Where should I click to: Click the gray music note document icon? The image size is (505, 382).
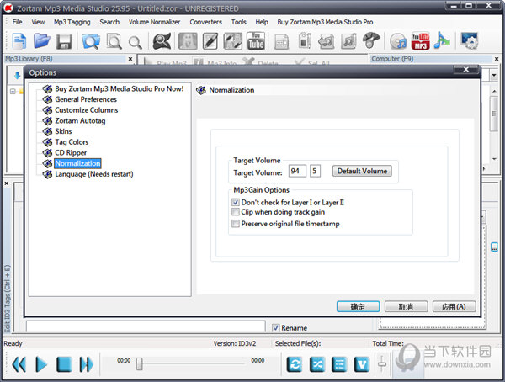tap(348, 41)
